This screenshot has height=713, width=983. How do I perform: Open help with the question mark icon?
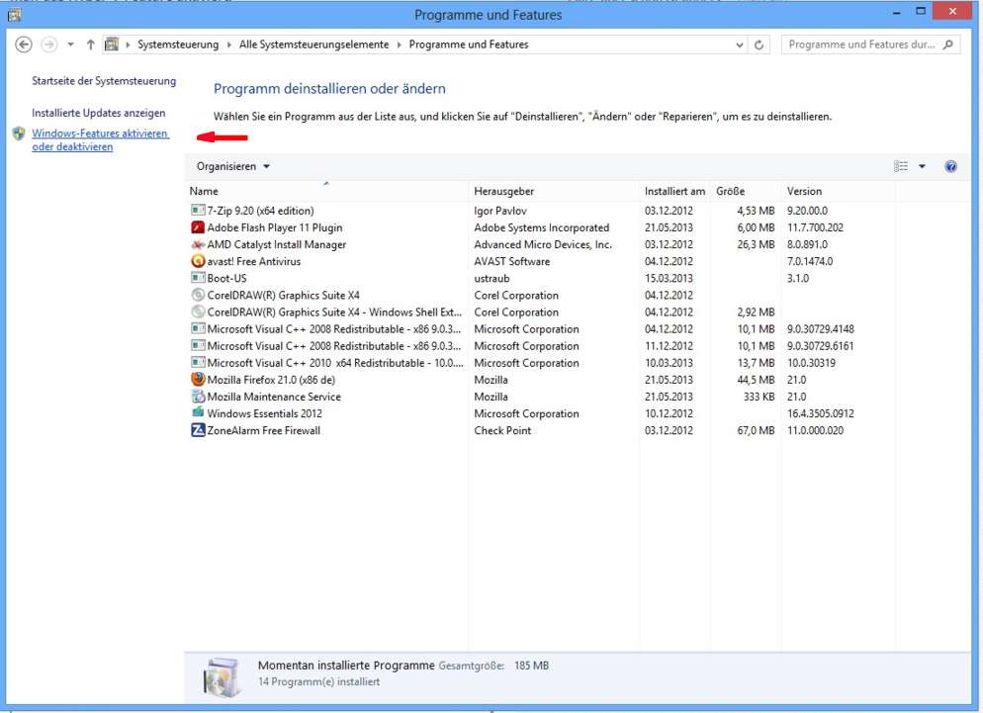pyautogui.click(x=950, y=166)
